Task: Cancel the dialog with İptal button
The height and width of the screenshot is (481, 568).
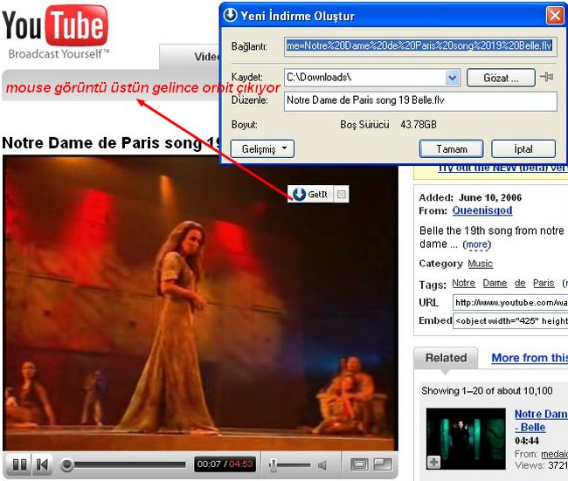Action: pos(523,148)
